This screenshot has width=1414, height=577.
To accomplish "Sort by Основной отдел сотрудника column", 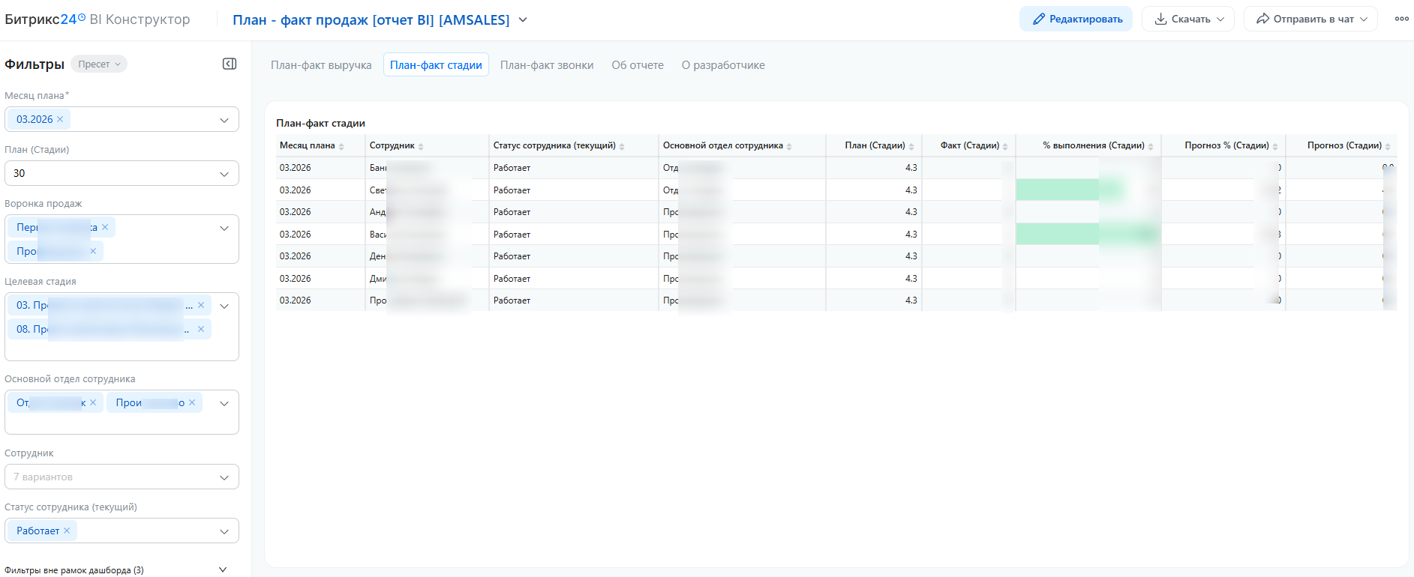I will [722, 145].
